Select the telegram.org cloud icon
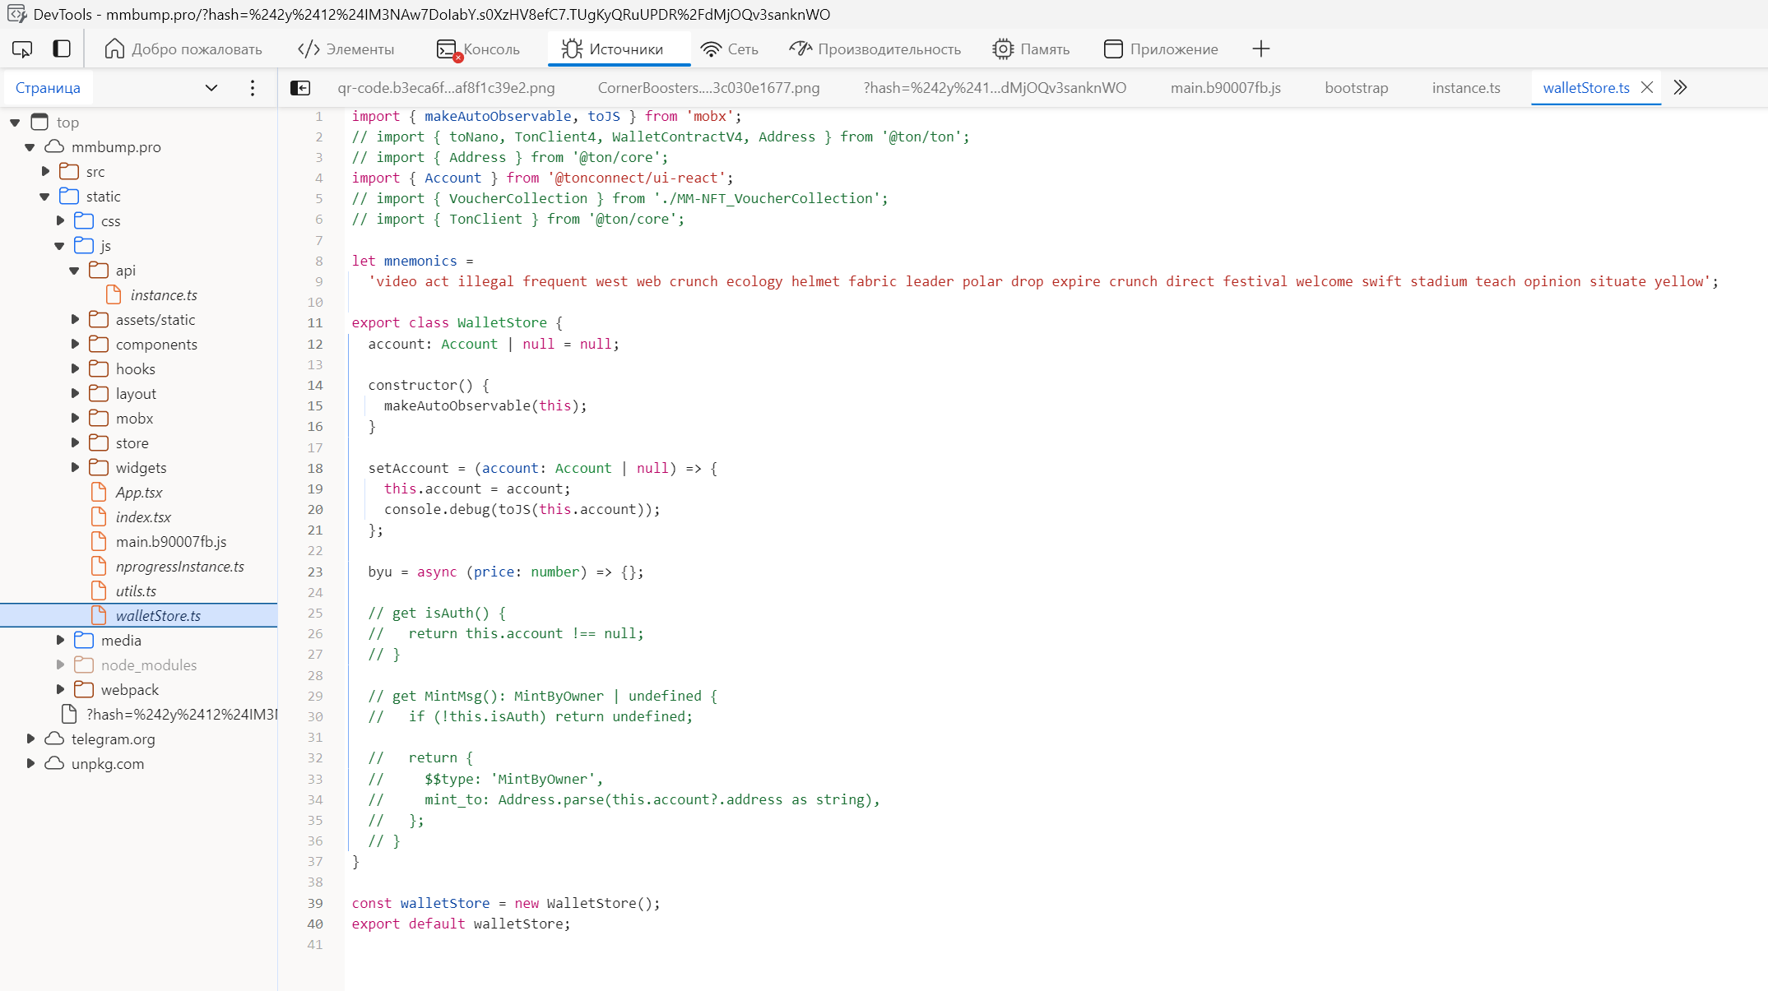The width and height of the screenshot is (1768, 991). 54,739
